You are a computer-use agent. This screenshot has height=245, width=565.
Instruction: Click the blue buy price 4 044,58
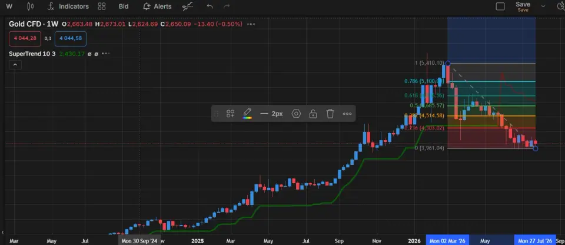click(71, 38)
